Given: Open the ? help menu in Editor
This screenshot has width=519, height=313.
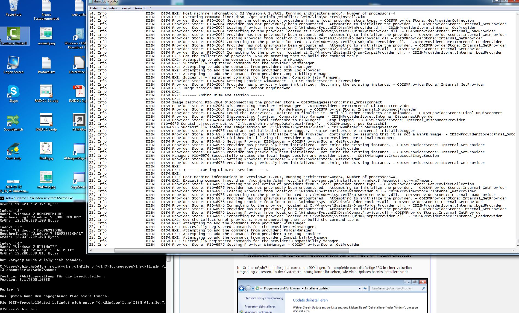Looking at the screenshot, I should (x=150, y=8).
